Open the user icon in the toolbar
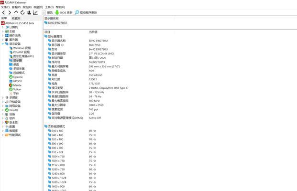297x191 pixels. pyautogui.click(x=29, y=13)
